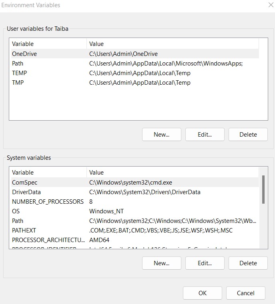Click New... under User variables
This screenshot has width=275, height=304.
point(161,135)
